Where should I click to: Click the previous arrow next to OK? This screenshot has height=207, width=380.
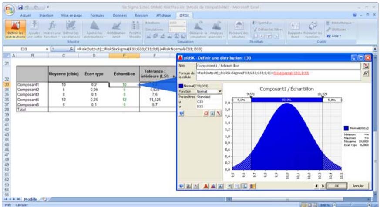point(316,186)
